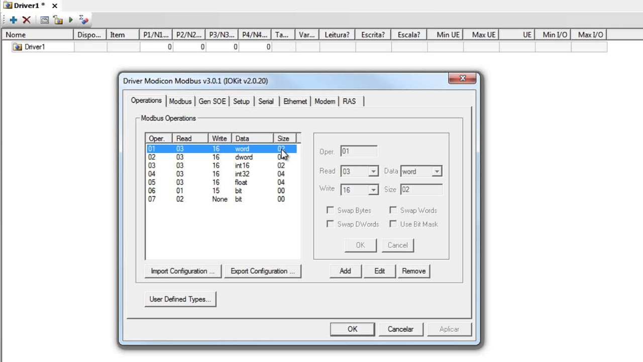Click the Aplicar button
Image resolution: width=643 pixels, height=362 pixels.
coord(449,329)
